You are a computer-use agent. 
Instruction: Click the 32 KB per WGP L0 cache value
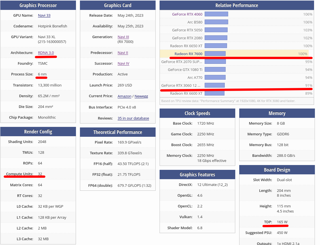[x=51, y=207]
